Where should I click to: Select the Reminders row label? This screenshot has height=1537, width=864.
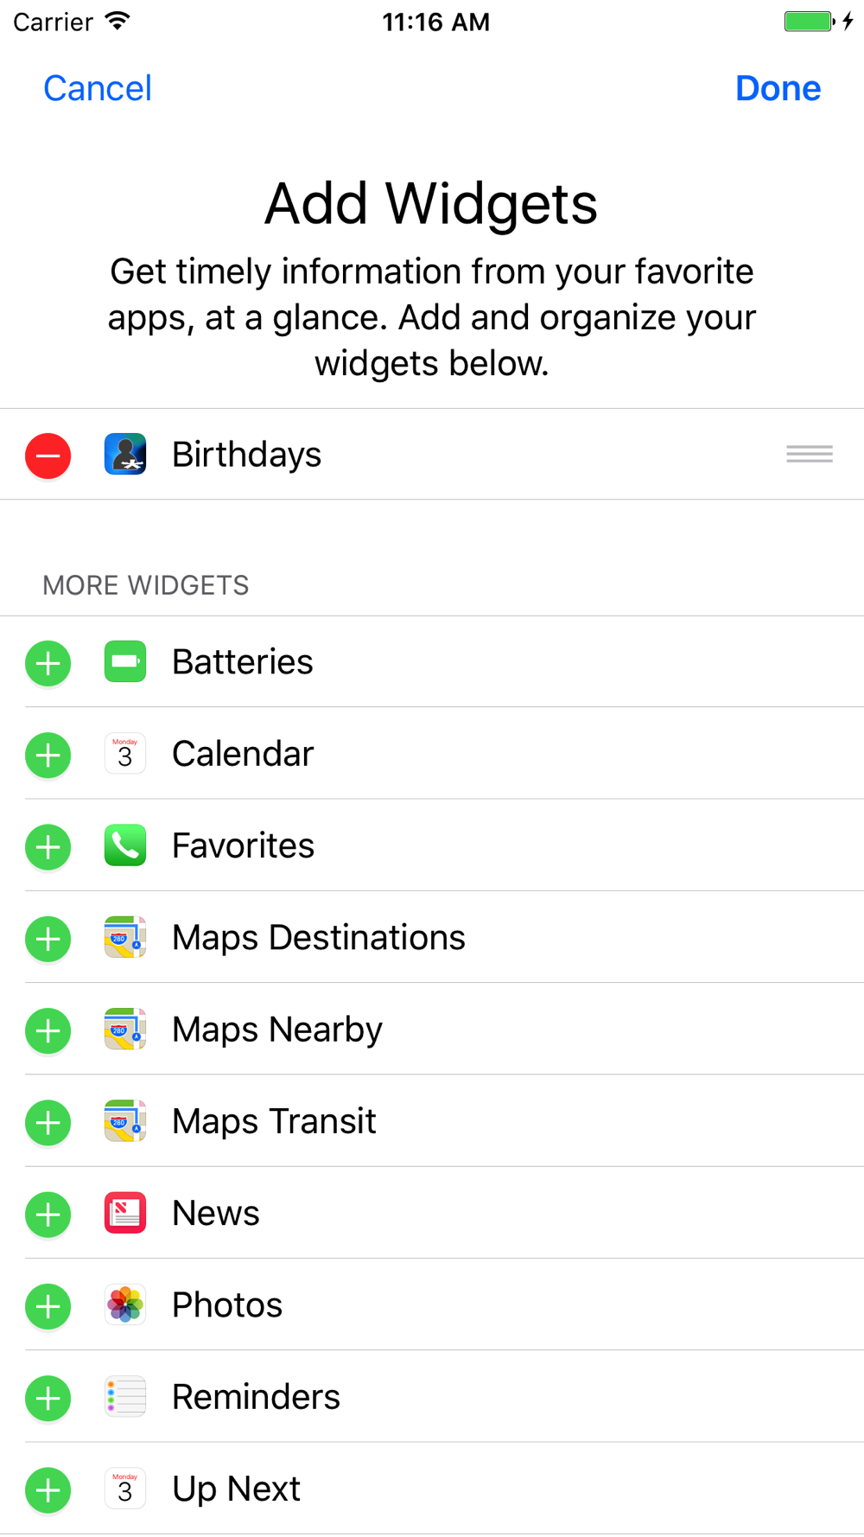pyautogui.click(x=256, y=1397)
